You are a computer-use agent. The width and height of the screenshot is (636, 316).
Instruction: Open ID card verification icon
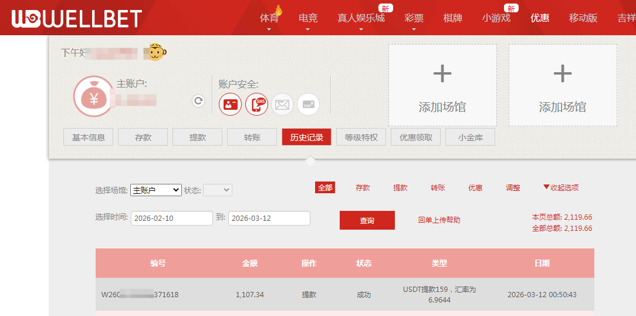(230, 105)
